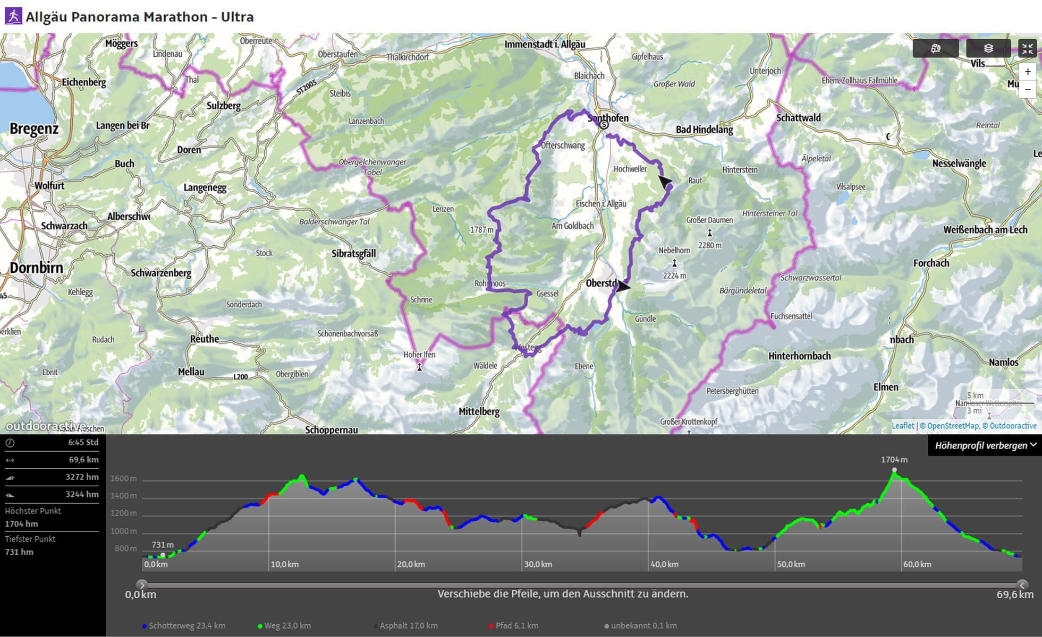Click the 1787 m elevation label on map
1042x637 pixels.
tap(481, 230)
